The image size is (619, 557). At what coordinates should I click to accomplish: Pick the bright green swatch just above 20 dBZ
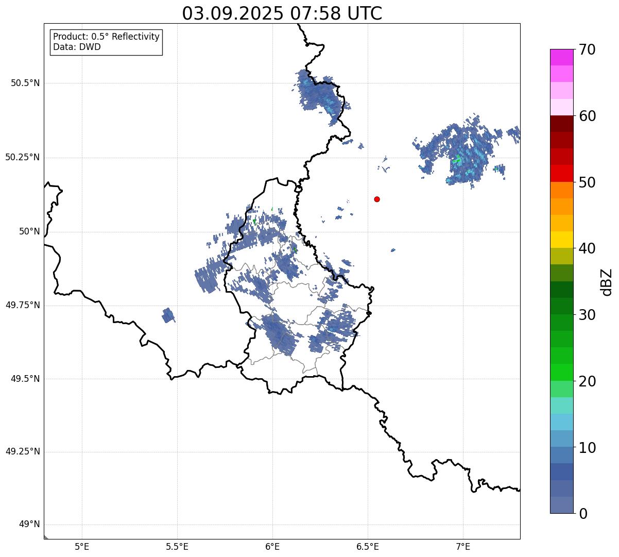561,372
